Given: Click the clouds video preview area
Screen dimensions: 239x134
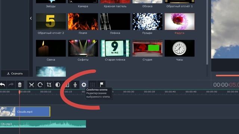Looking at the screenshot, I should tap(225, 29).
